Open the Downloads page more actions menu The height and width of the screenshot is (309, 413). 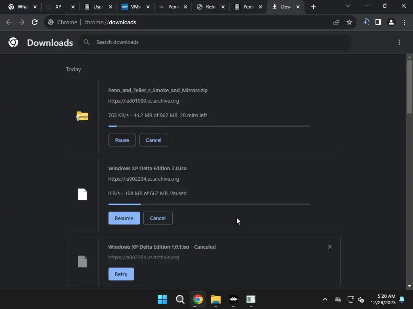tap(399, 42)
